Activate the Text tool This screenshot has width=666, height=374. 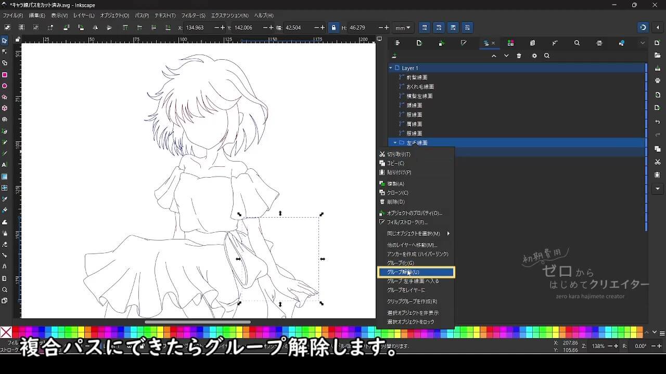pyautogui.click(x=5, y=165)
